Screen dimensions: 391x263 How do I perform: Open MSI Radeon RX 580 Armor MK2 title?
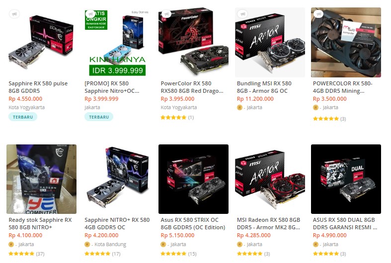point(269,223)
